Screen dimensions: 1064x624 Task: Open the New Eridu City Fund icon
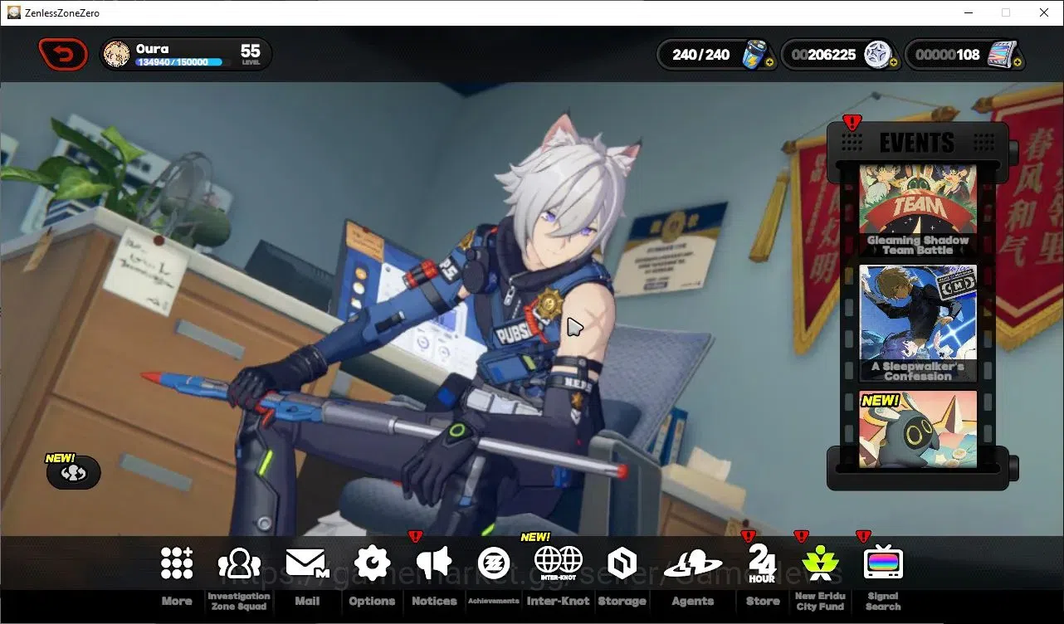click(x=820, y=563)
